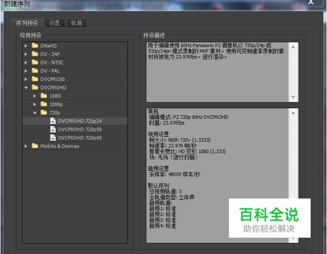327x254 pixels.
Task: Click the DV - 24P folder icon
Action: [x=35, y=54]
